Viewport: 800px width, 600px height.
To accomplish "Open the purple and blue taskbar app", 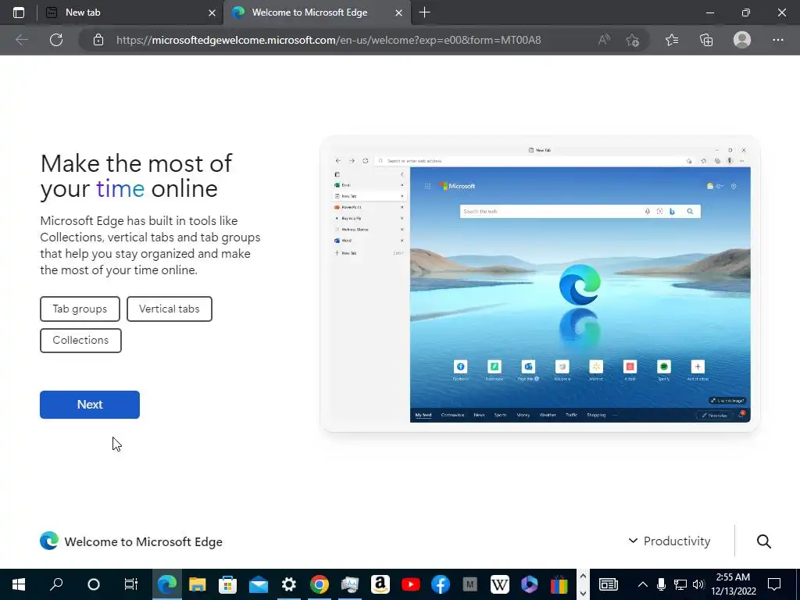I will point(530,584).
